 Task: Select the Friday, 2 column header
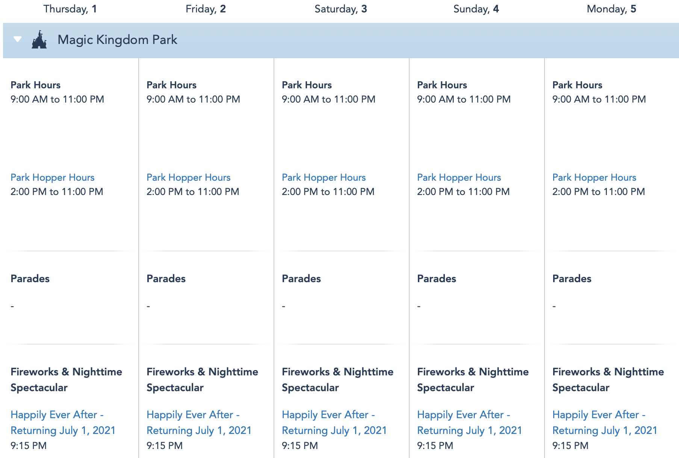coord(206,9)
